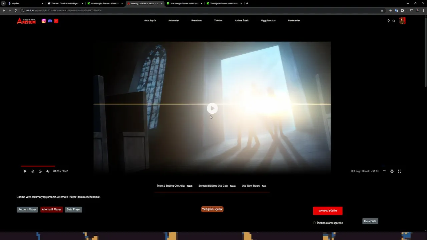Viewport: 427px width, 240px height.
Task: Go back in browser history
Action: 4,10
